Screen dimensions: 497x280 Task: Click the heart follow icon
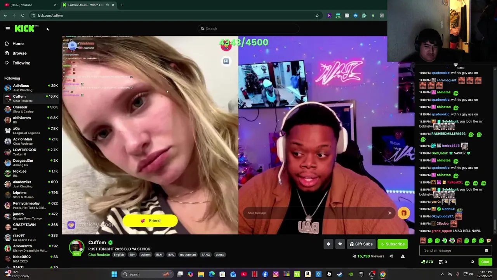pos(340,244)
